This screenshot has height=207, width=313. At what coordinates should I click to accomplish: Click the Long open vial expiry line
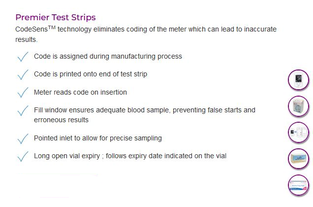point(130,156)
